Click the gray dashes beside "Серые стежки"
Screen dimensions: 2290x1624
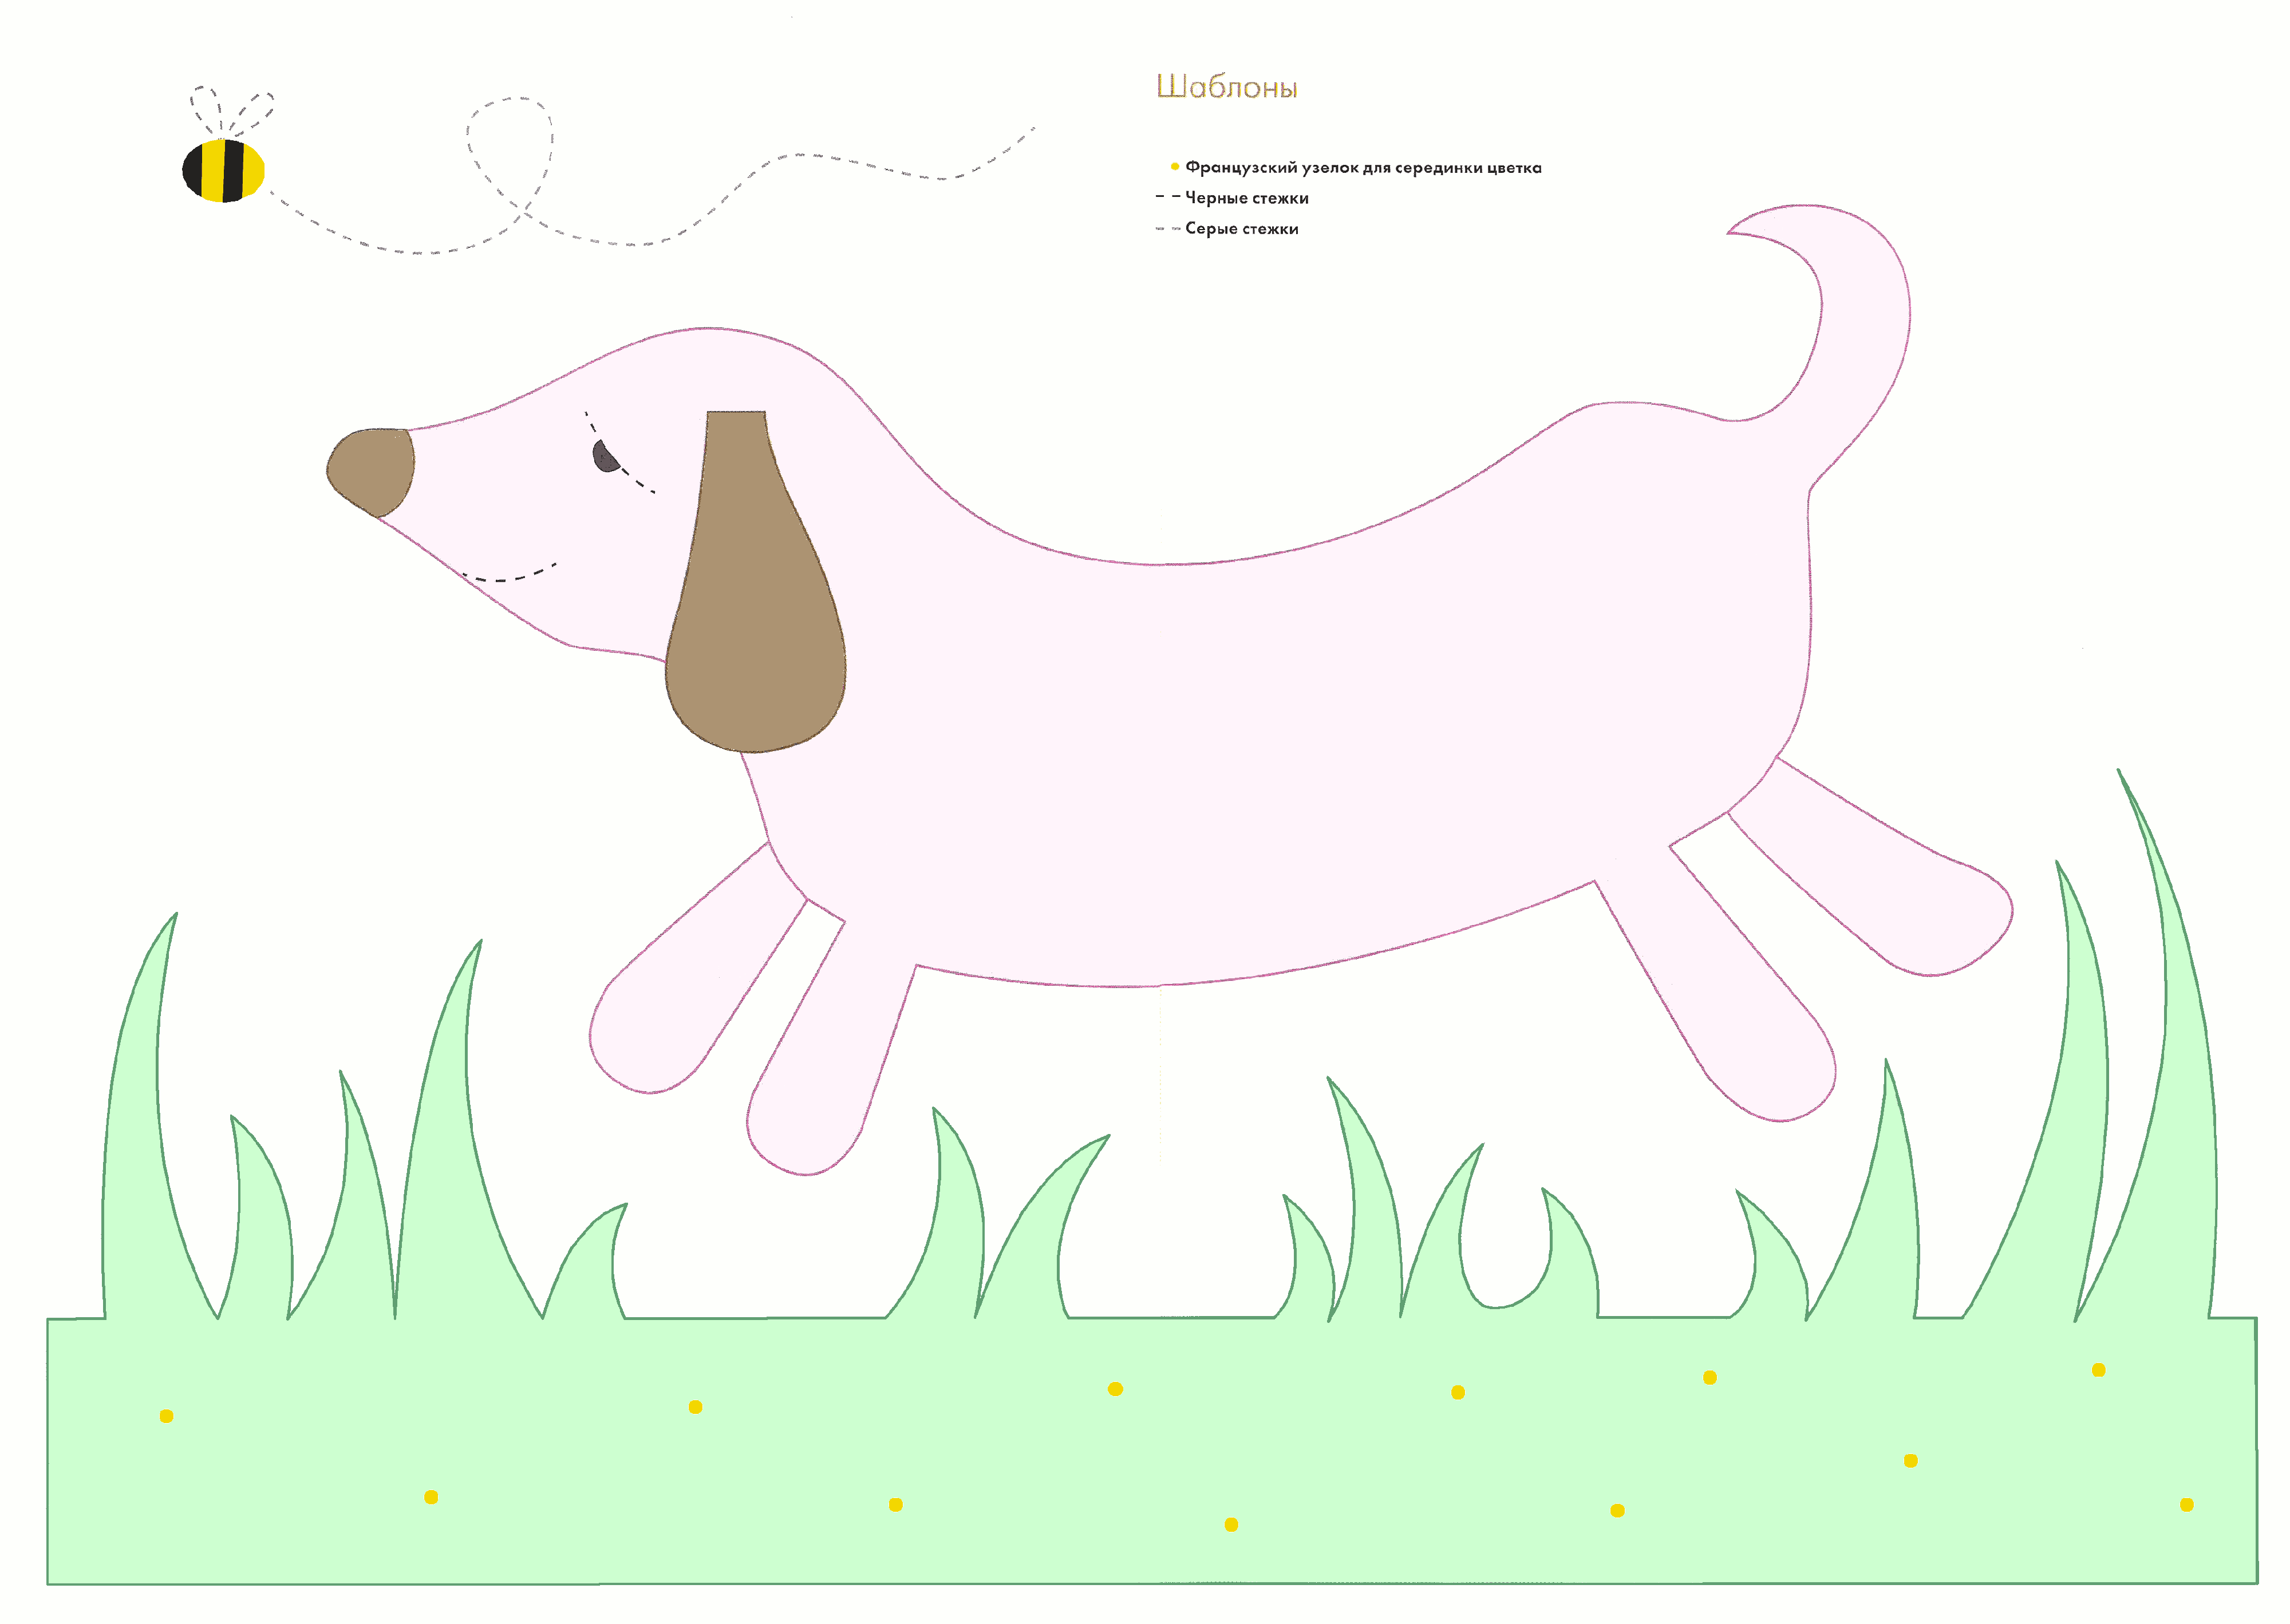click(1168, 229)
